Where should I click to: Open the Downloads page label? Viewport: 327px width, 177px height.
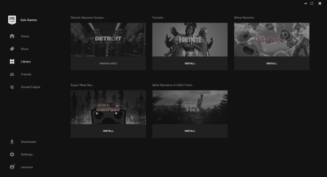28,142
